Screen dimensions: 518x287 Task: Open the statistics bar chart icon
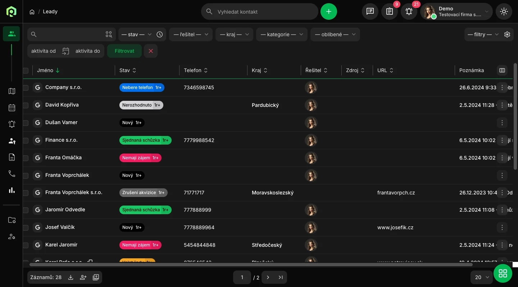(x=12, y=190)
